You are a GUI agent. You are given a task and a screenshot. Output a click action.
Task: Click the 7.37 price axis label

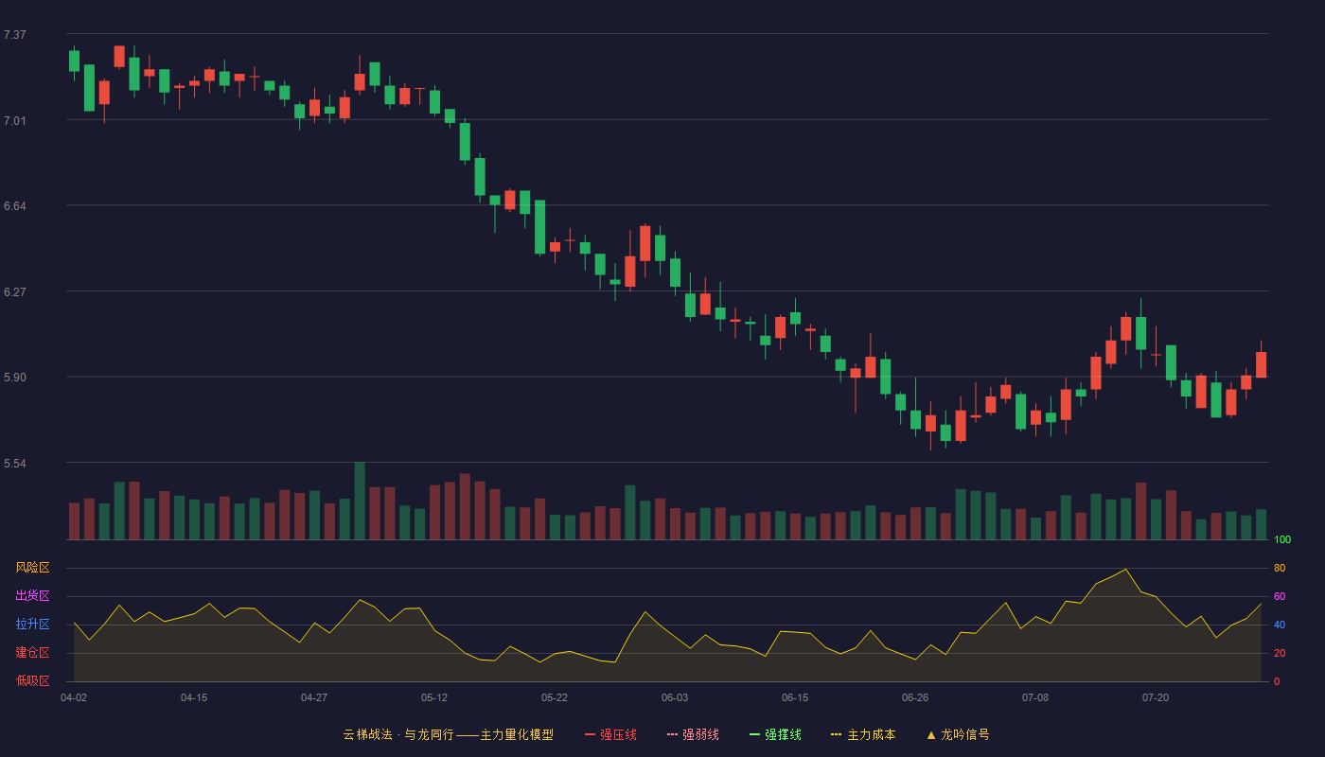coord(15,35)
